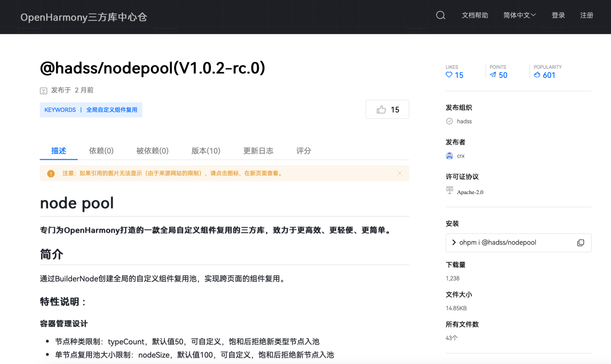Click the paper plane POINTS icon
Screen dimensions: 611x364
pos(492,75)
